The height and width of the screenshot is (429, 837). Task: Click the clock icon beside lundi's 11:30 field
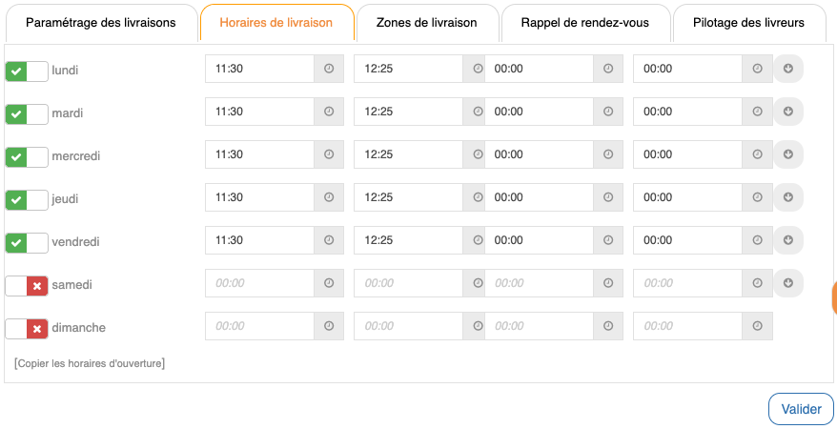click(x=329, y=69)
